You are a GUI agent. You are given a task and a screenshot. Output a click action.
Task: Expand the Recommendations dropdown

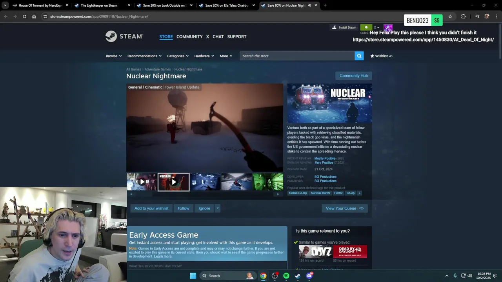(x=144, y=56)
